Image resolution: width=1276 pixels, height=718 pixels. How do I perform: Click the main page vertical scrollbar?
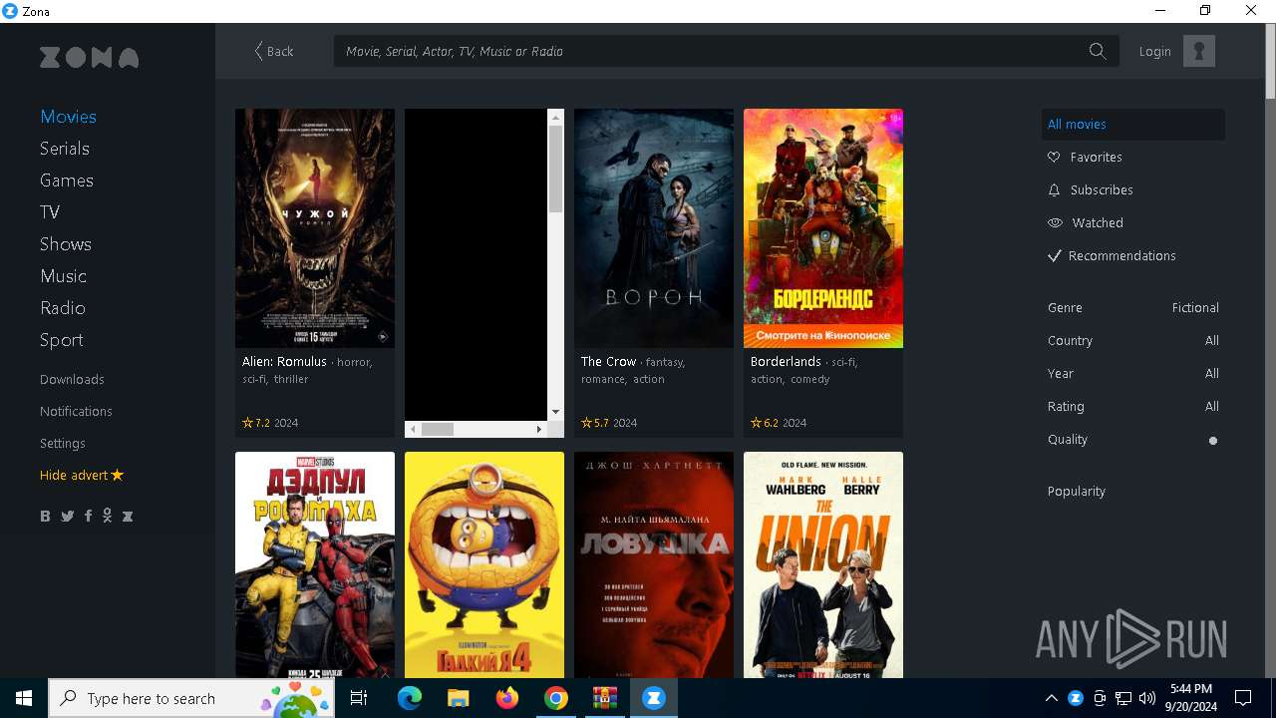[1270, 60]
